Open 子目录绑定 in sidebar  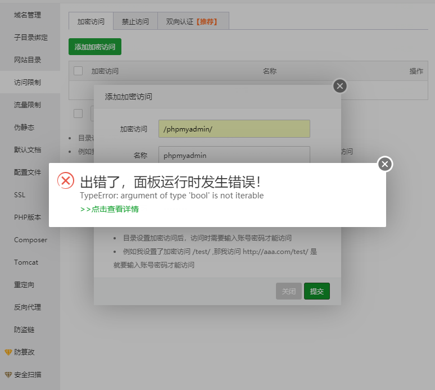click(31, 38)
